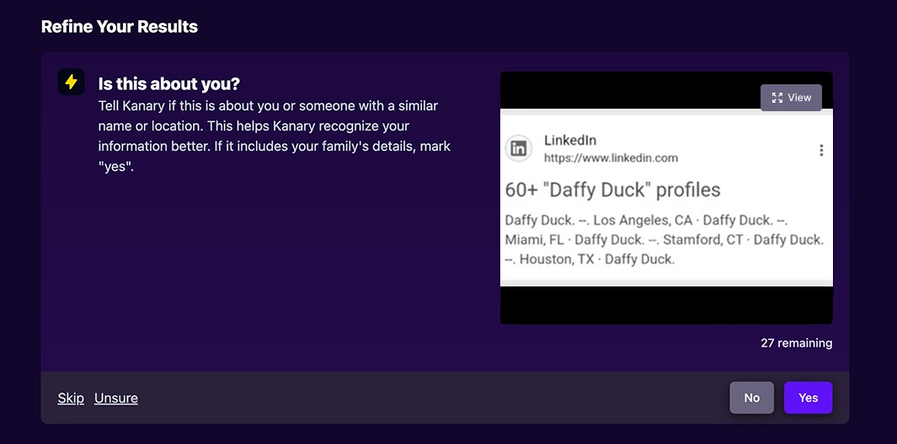Click the https://www.linkedin.com URL text

click(611, 158)
